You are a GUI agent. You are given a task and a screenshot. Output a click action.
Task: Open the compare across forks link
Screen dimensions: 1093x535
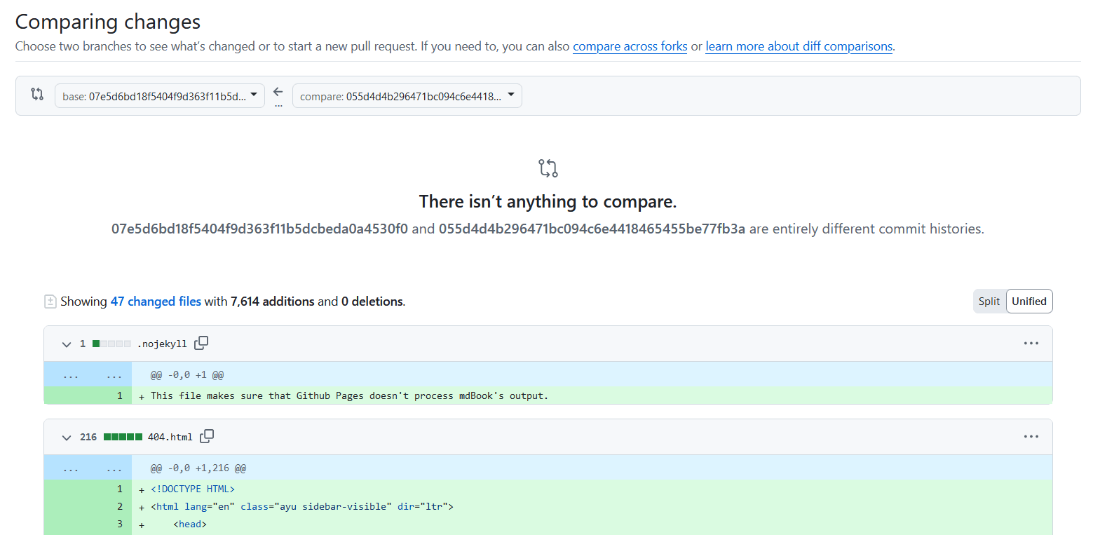point(630,46)
